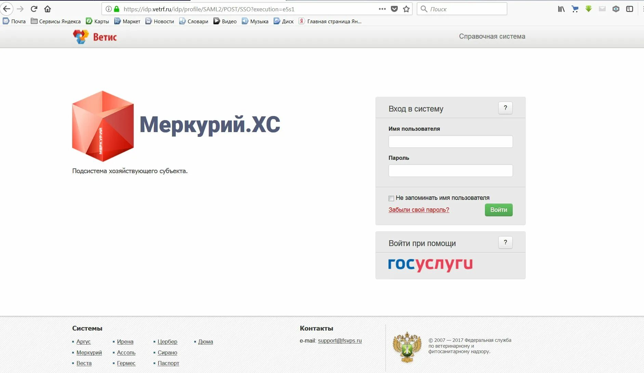Open the Новости bookmark
Viewport: 644px width, 373px height.
click(x=160, y=21)
